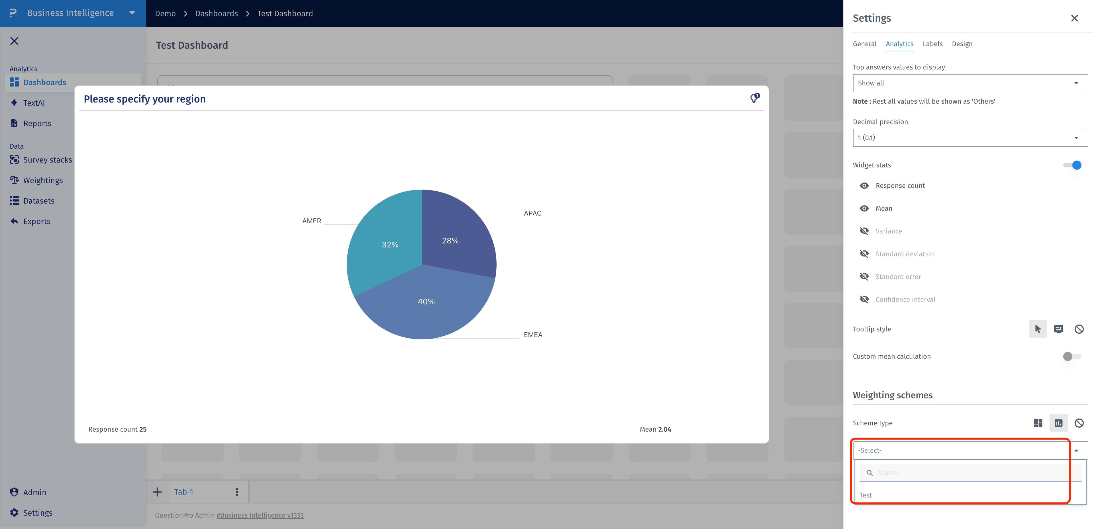Toggle Widget stats switch

pos(1072,165)
